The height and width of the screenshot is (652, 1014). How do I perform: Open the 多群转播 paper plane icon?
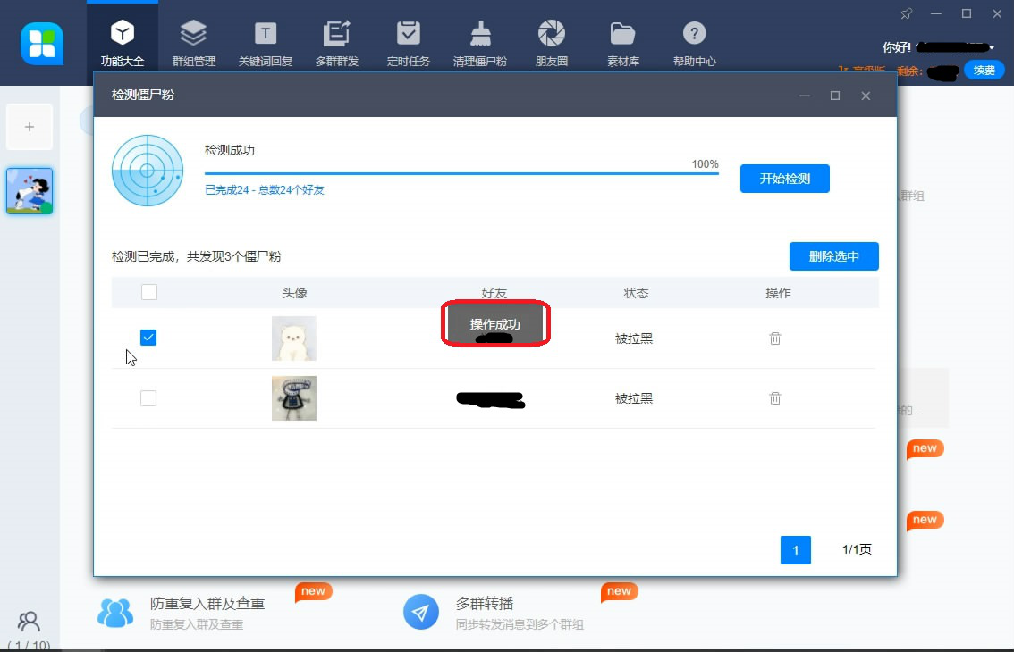pyautogui.click(x=421, y=611)
